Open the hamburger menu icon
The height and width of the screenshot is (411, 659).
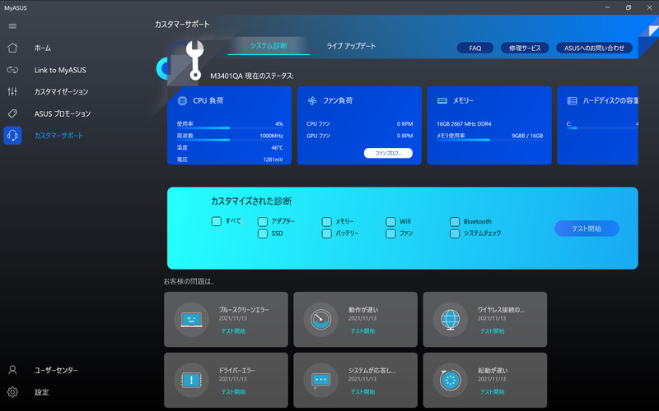click(12, 26)
